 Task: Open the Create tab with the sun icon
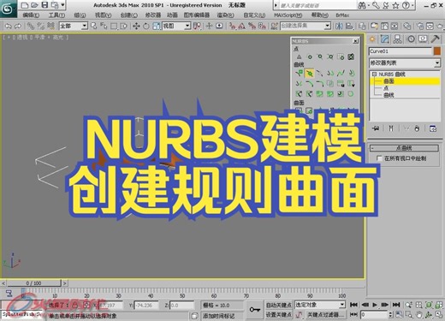(372, 39)
